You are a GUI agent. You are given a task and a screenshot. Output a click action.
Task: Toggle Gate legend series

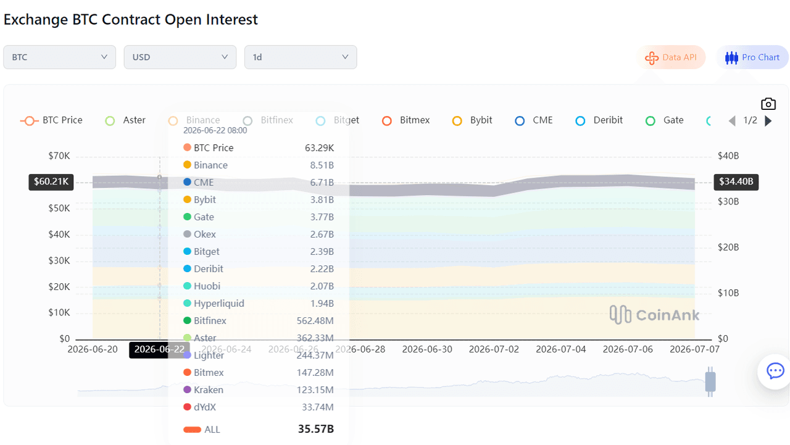pyautogui.click(x=665, y=120)
